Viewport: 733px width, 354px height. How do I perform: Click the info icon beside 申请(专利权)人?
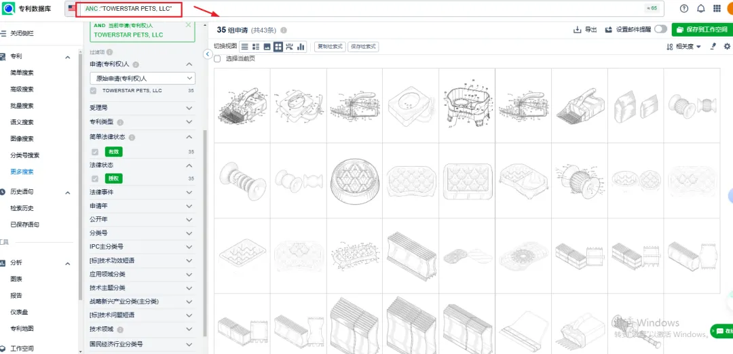point(136,64)
